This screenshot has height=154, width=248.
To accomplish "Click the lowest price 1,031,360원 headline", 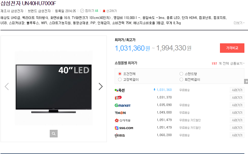I will pos(132,48).
